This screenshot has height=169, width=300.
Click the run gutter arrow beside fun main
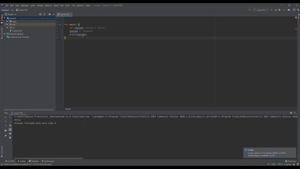(60, 24)
